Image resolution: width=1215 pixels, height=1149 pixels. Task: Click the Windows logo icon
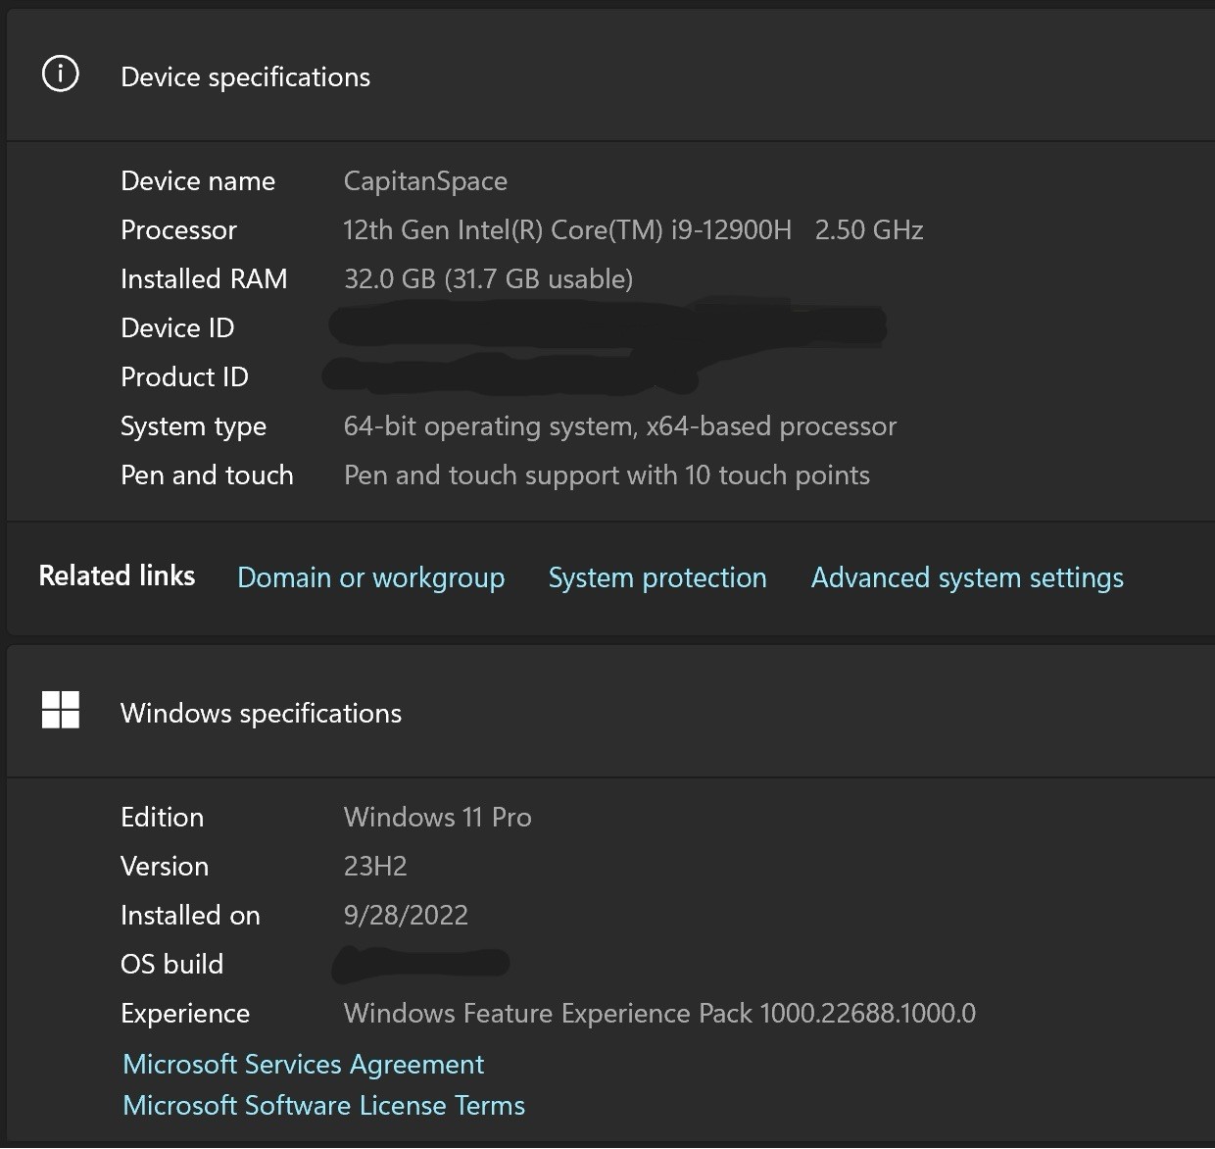[x=60, y=710]
